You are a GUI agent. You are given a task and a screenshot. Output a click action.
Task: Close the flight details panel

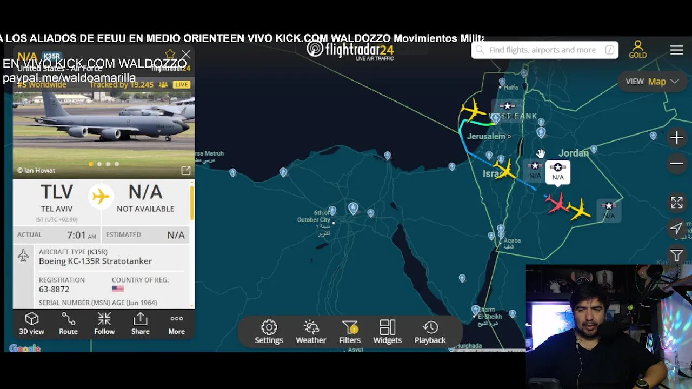click(x=186, y=55)
